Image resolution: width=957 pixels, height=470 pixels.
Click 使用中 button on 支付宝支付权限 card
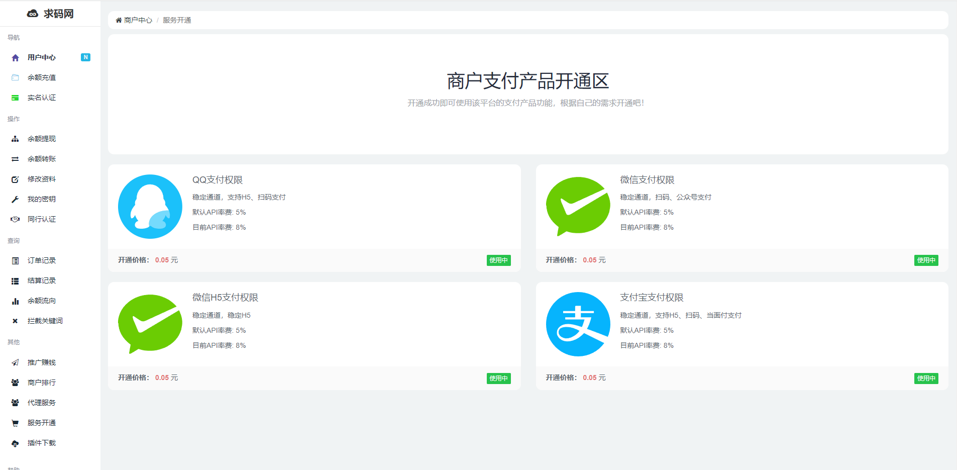pos(926,379)
